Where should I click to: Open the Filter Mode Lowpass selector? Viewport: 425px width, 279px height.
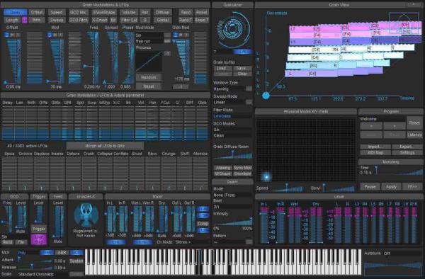tap(232, 116)
